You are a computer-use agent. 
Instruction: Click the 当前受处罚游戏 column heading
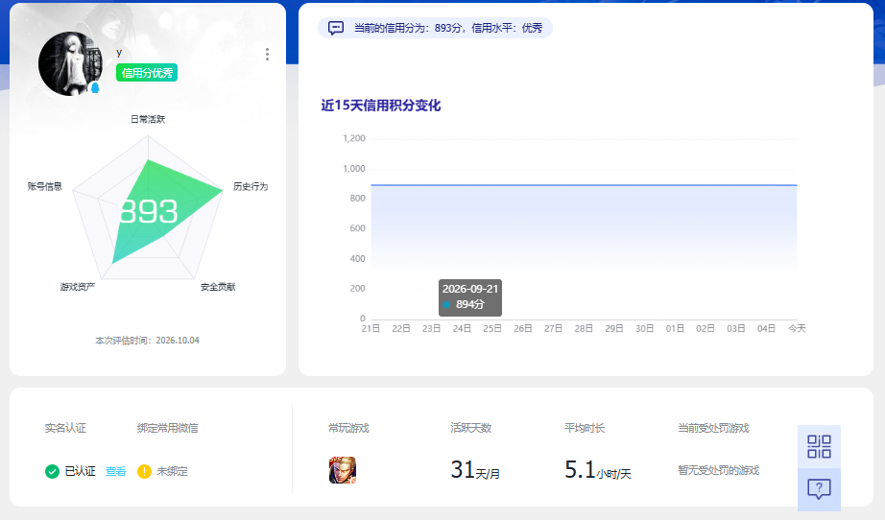[x=713, y=428]
